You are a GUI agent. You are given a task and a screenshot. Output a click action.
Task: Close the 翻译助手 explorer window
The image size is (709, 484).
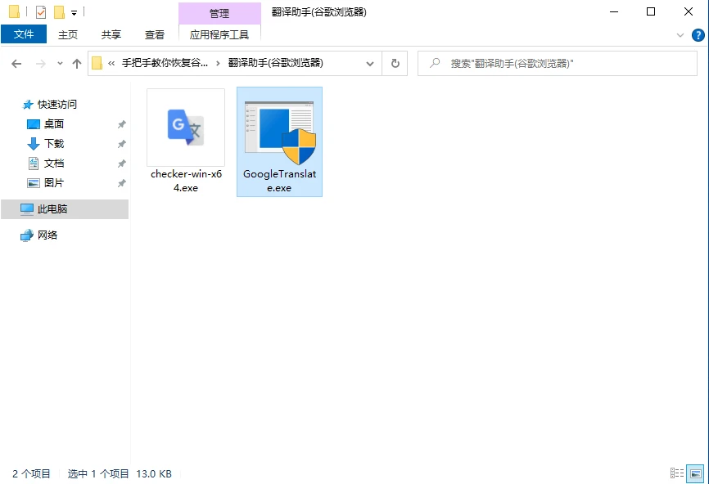coord(689,11)
